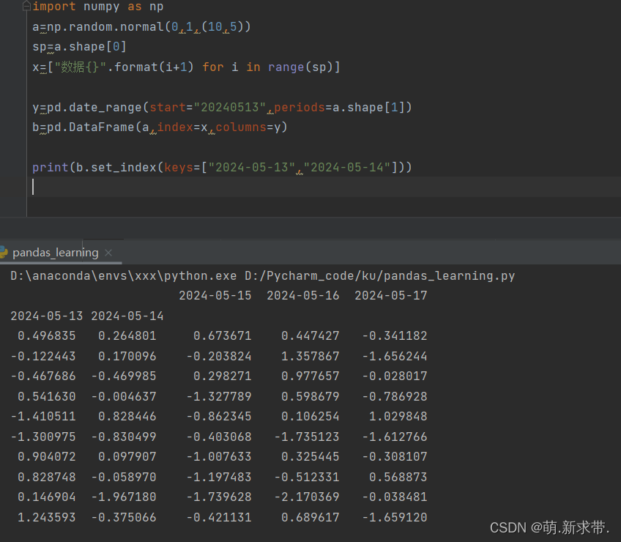Select the "数据{}" string literal
Screen dimensions: 621x542
tap(77, 67)
